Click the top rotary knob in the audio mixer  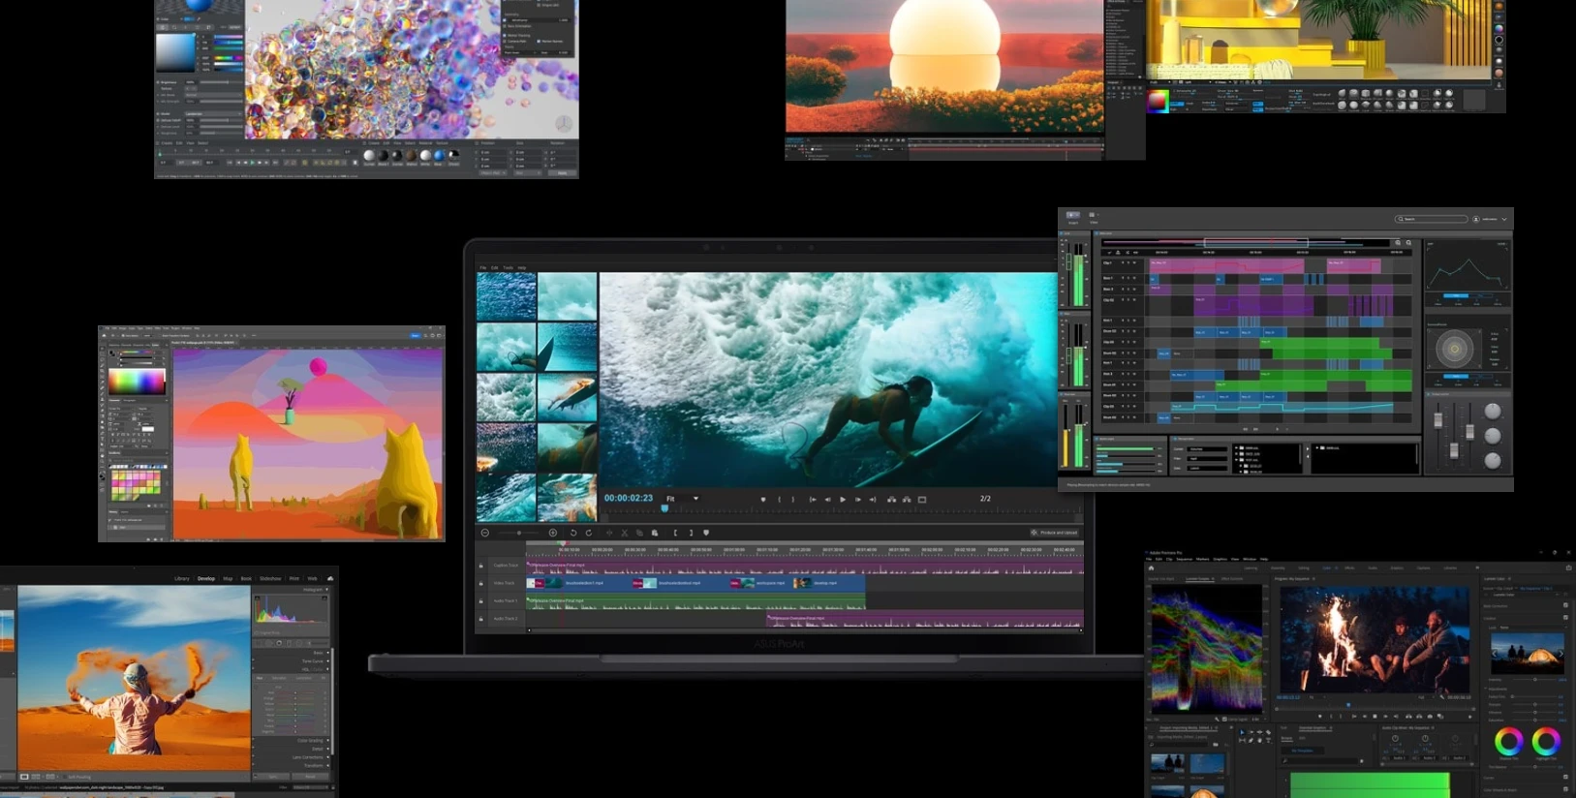click(1492, 411)
